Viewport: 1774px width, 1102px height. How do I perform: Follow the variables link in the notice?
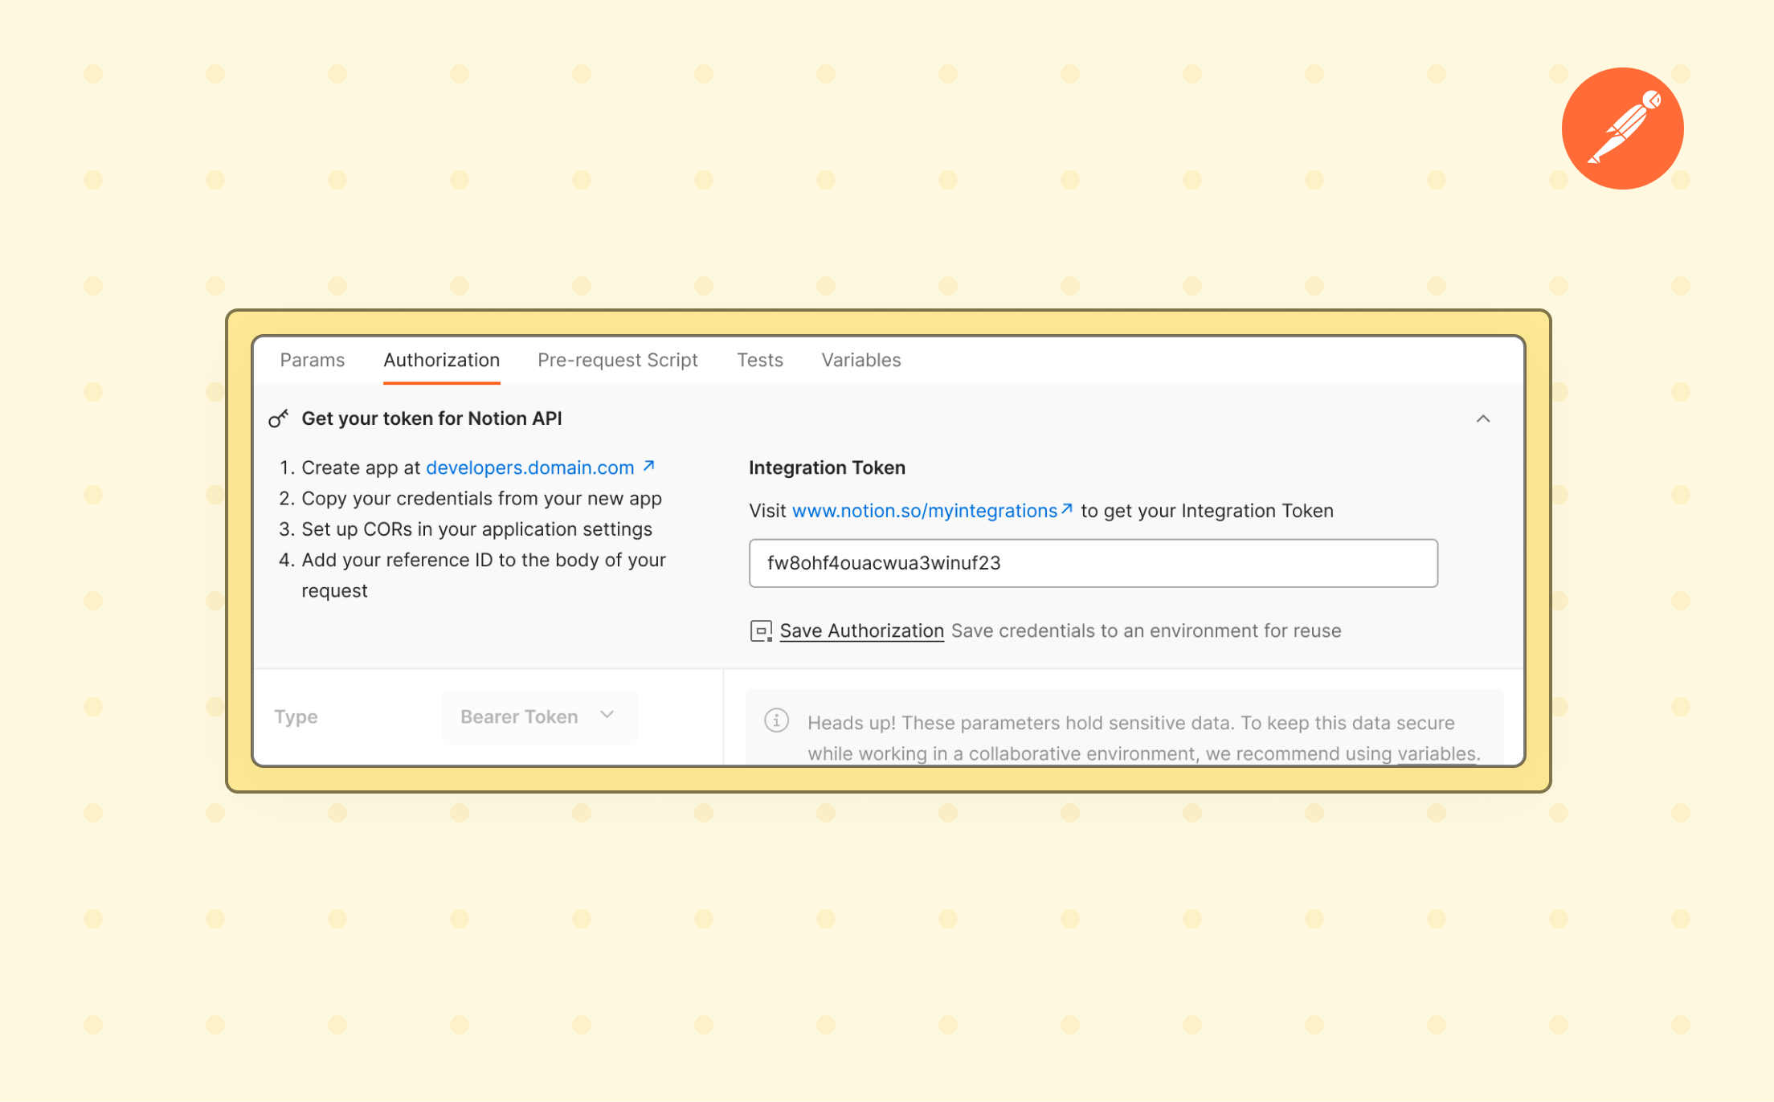(1437, 753)
